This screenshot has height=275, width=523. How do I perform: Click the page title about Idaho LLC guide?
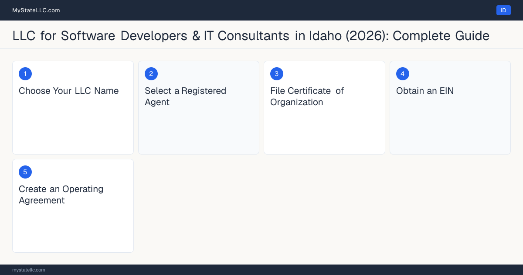click(x=251, y=36)
